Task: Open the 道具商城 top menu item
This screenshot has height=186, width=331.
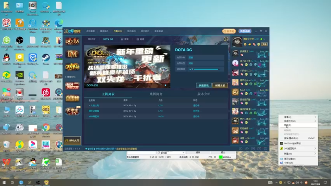Action: 158,31
